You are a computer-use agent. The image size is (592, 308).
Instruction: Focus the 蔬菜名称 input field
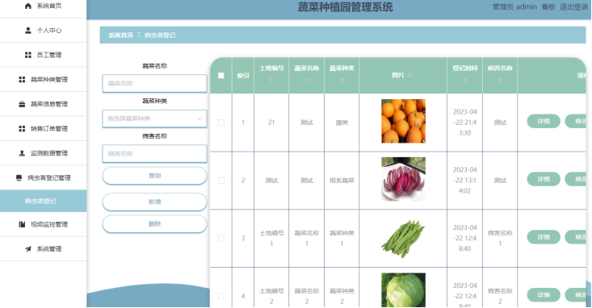point(154,83)
